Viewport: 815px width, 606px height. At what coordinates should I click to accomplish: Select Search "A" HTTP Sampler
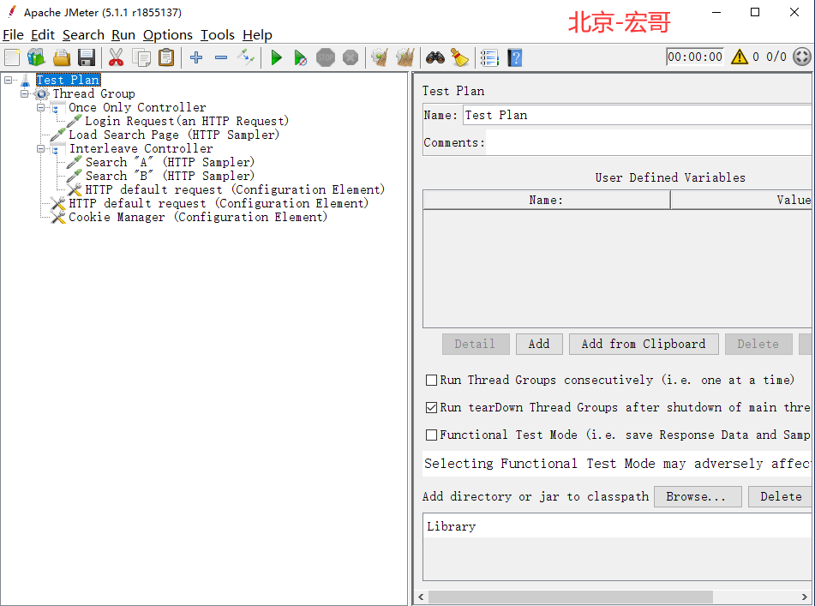point(170,162)
